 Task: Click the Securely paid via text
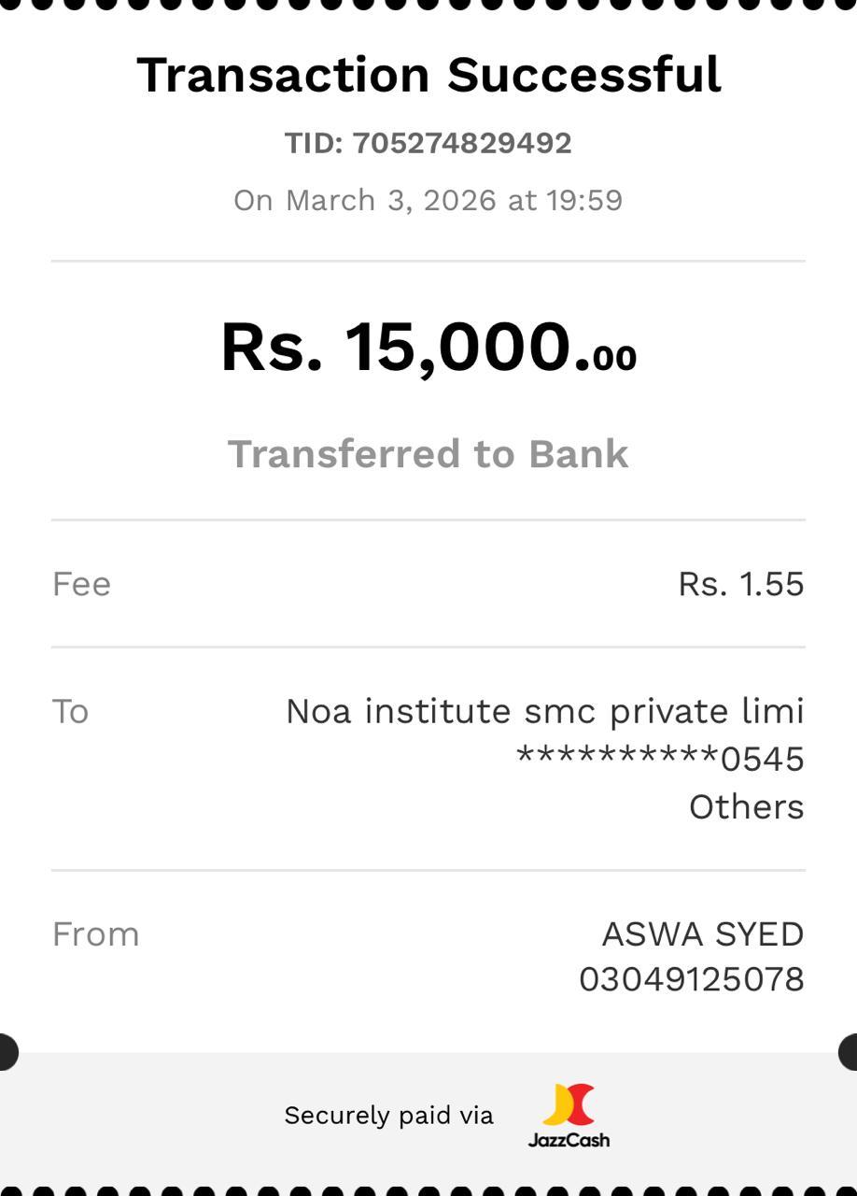click(x=388, y=1115)
